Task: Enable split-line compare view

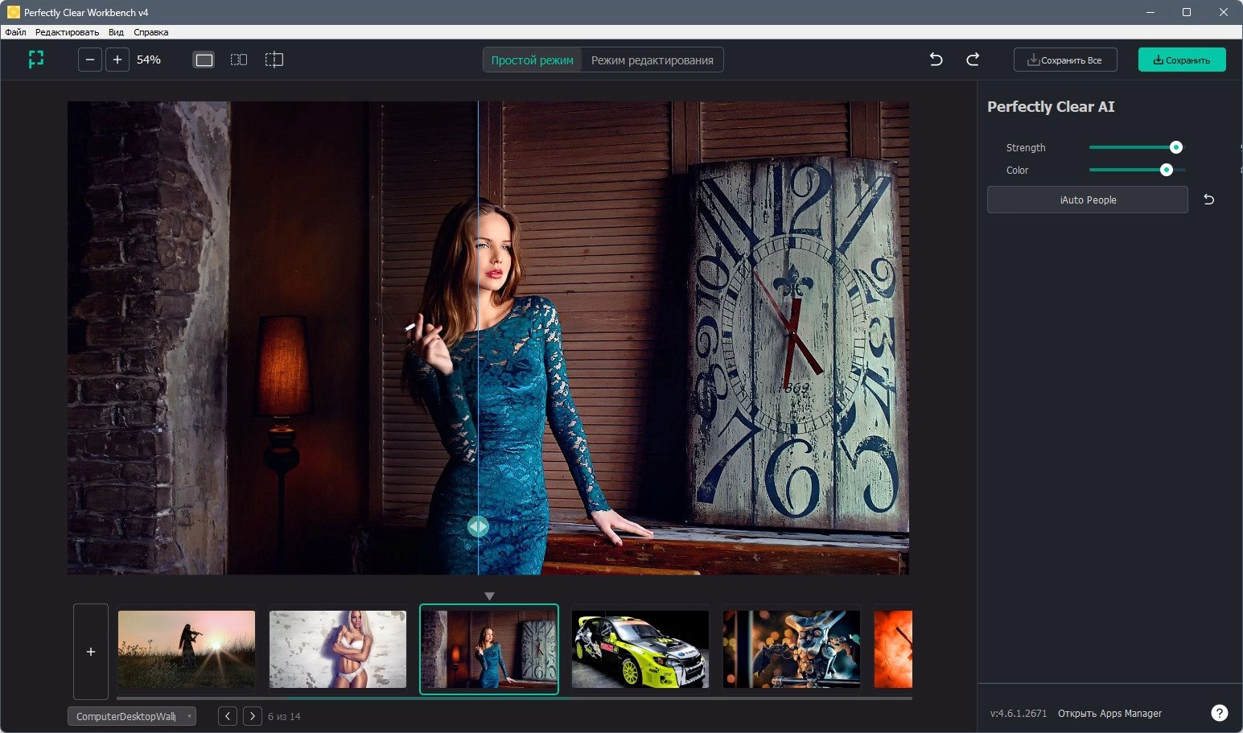Action: click(274, 60)
